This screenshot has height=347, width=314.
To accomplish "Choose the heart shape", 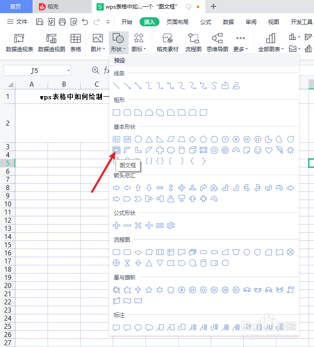I will click(269, 150).
